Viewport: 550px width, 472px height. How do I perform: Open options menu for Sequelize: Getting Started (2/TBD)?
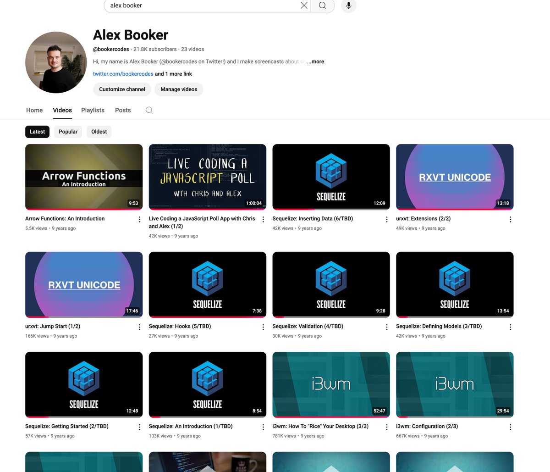139,427
